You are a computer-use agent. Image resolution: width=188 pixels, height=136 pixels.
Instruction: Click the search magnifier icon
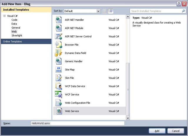[x=183, y=11]
